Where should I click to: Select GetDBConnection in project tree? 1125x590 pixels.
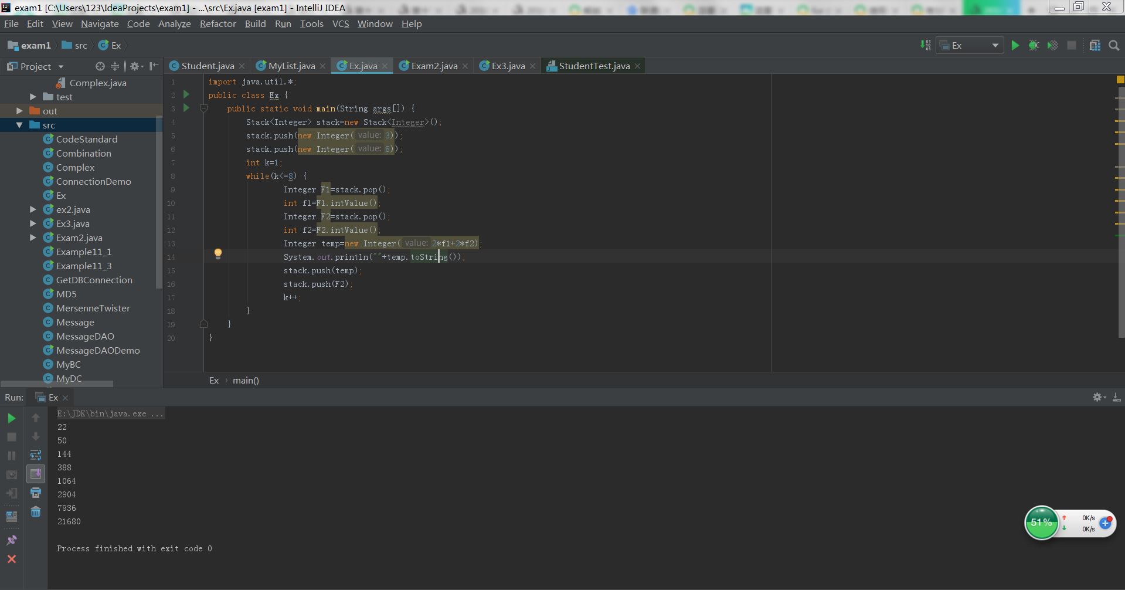[94, 280]
